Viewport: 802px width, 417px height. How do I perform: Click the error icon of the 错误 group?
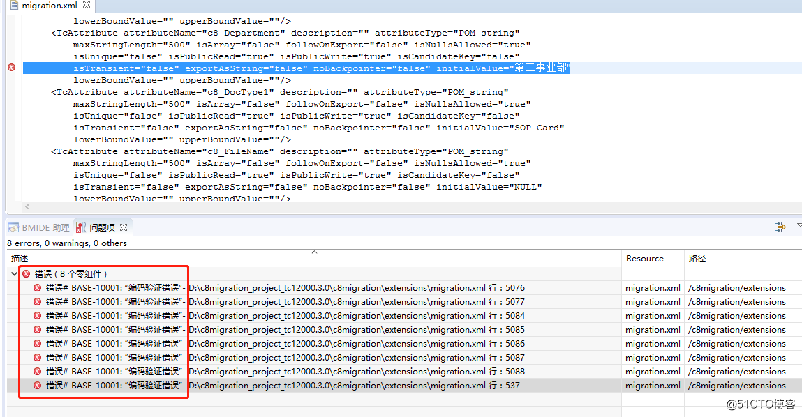coord(26,274)
